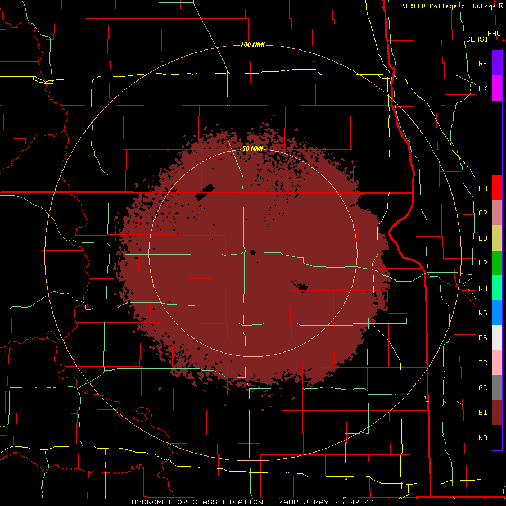Viewport: 506px width, 506px height.
Task: Click the 'UK' legend label
Action: point(483,88)
